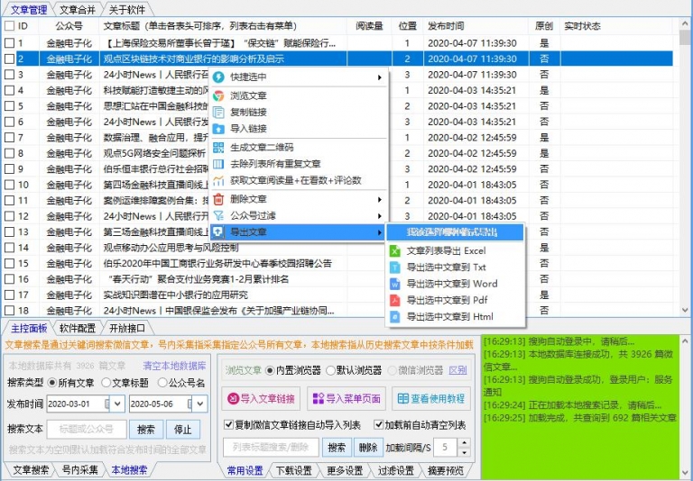The height and width of the screenshot is (481, 693).
Task: Click the 清空本地数据库 link
Action: pyautogui.click(x=174, y=366)
